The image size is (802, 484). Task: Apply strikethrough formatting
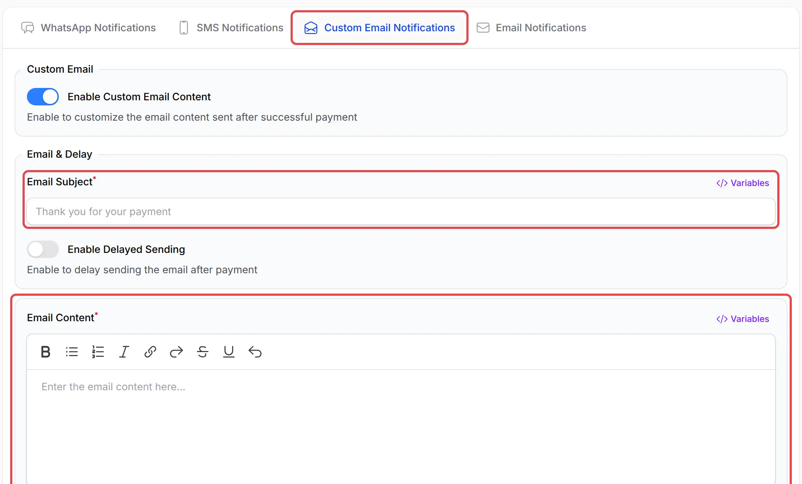pyautogui.click(x=203, y=352)
